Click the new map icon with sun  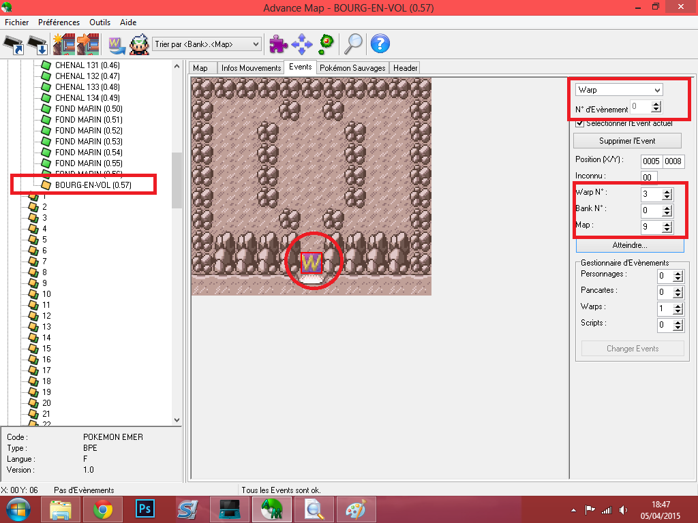64,44
